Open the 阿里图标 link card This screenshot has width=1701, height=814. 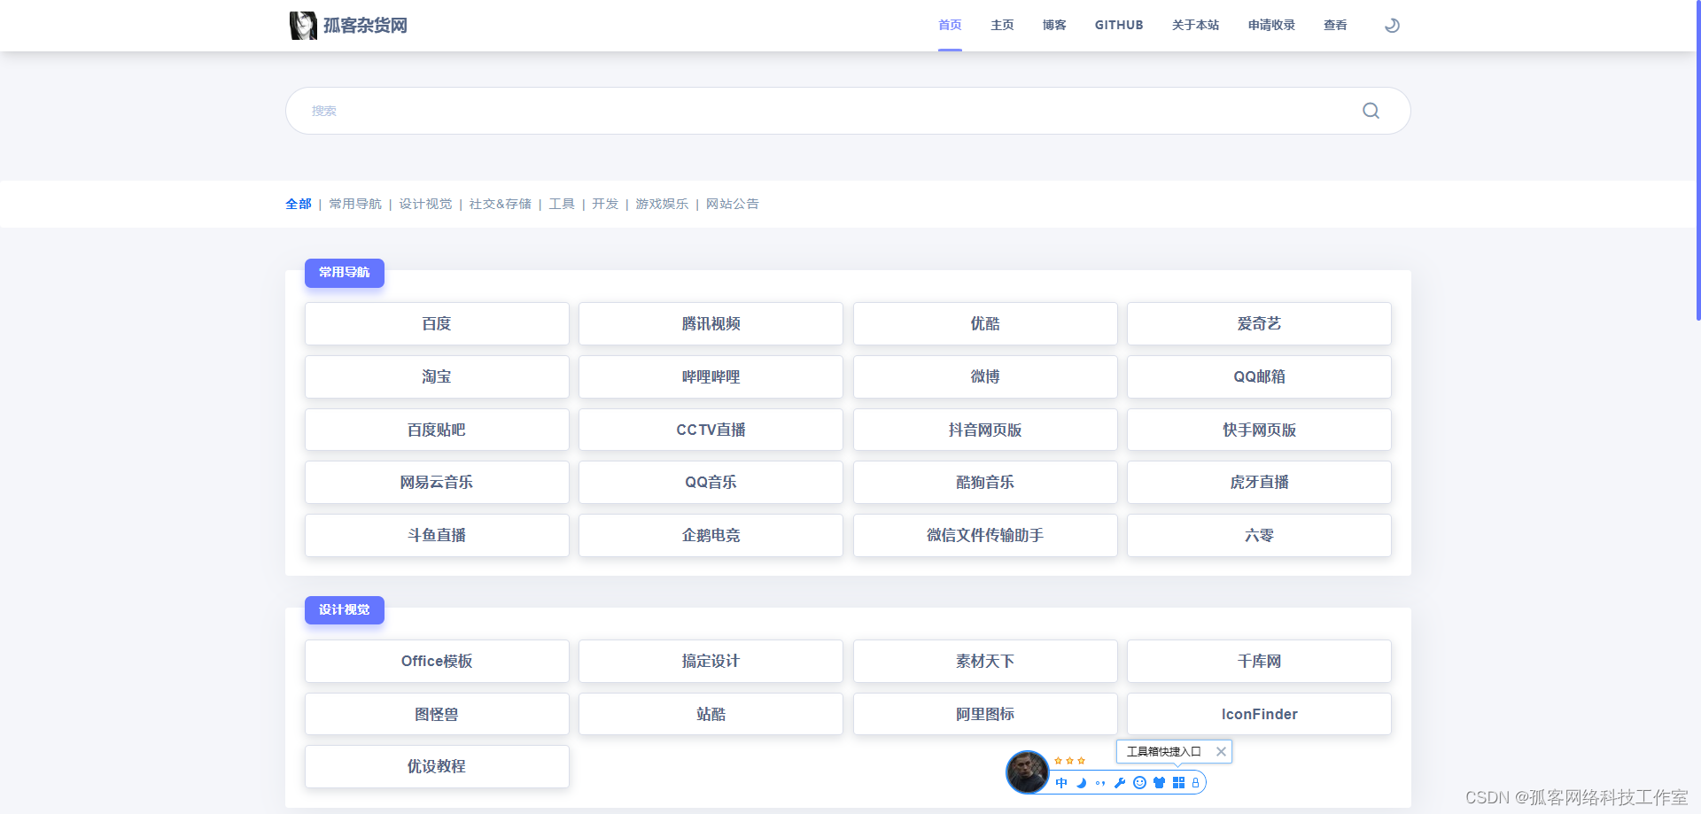[985, 714]
